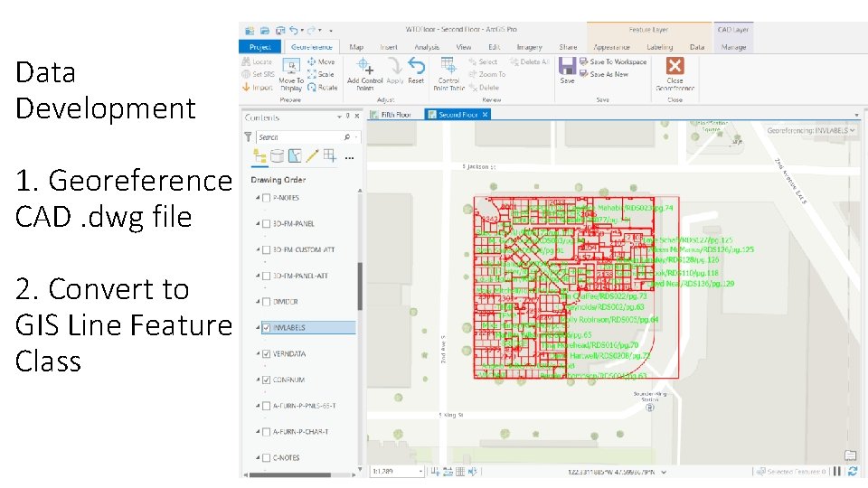Viewport: 868px width, 488px height.
Task: Switch to List By Drawing Order view
Action: point(259,156)
